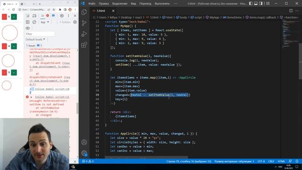Click the console Filter input
302x170 pixels.
[40, 34]
